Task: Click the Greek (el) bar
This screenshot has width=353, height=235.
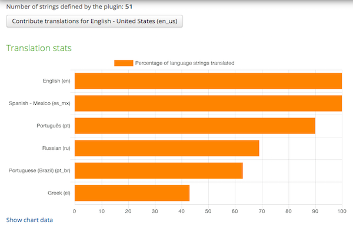Action: [132, 193]
